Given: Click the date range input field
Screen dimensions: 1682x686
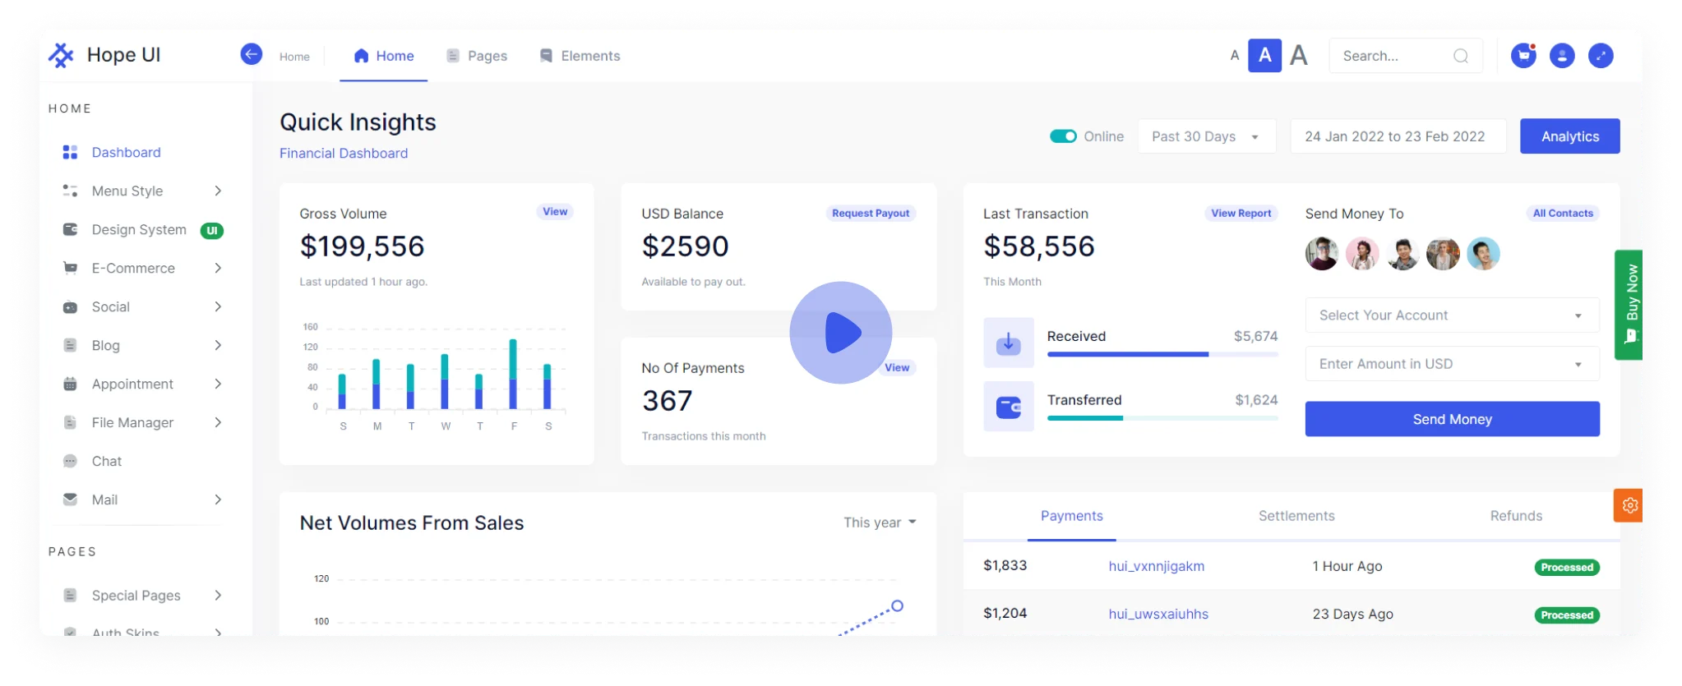Looking at the screenshot, I should point(1398,136).
